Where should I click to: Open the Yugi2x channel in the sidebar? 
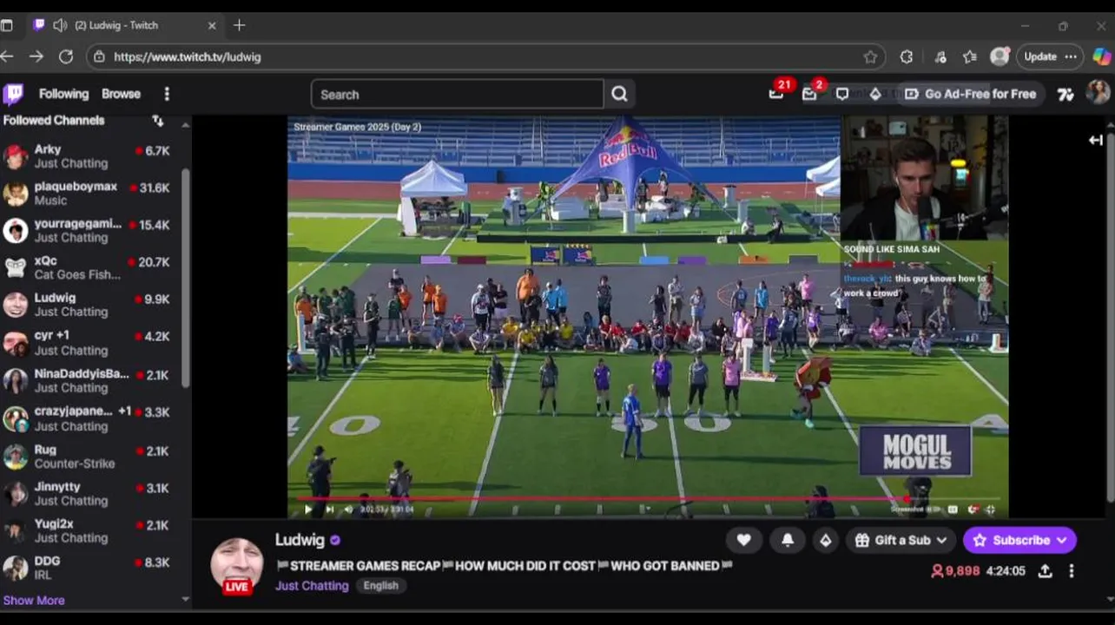click(94, 530)
